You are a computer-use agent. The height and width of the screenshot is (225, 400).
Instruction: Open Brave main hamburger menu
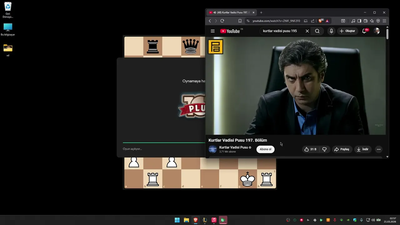click(x=384, y=21)
